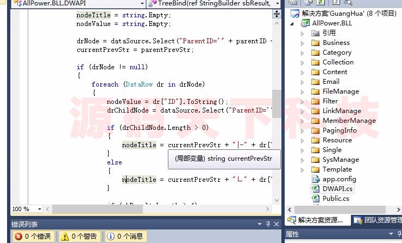Expand the Category folder node
Image resolution: width=402 pixels, height=243 pixels.
(x=303, y=52)
